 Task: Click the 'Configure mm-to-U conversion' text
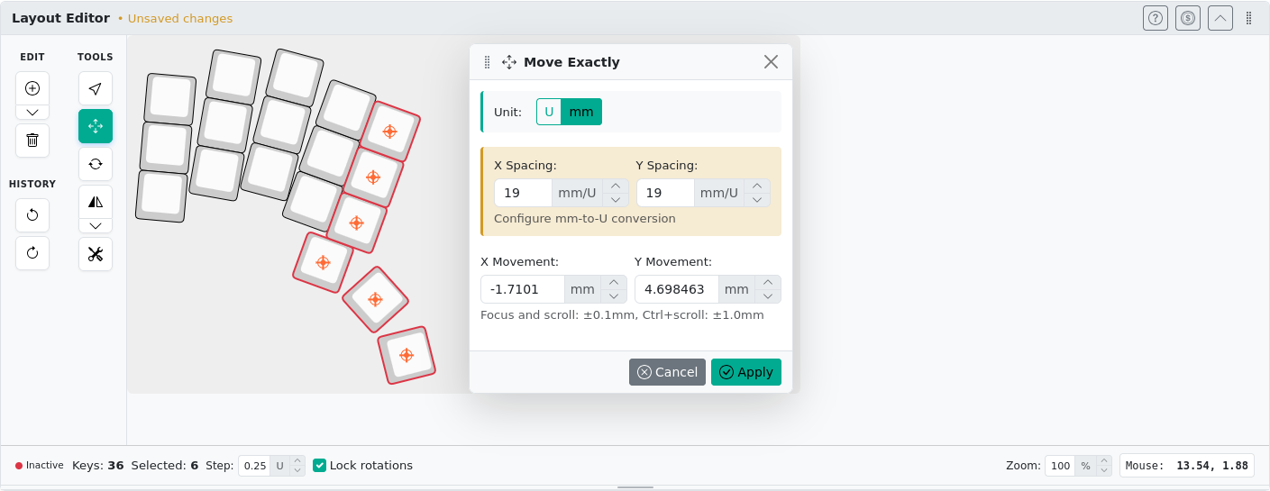pyautogui.click(x=585, y=219)
